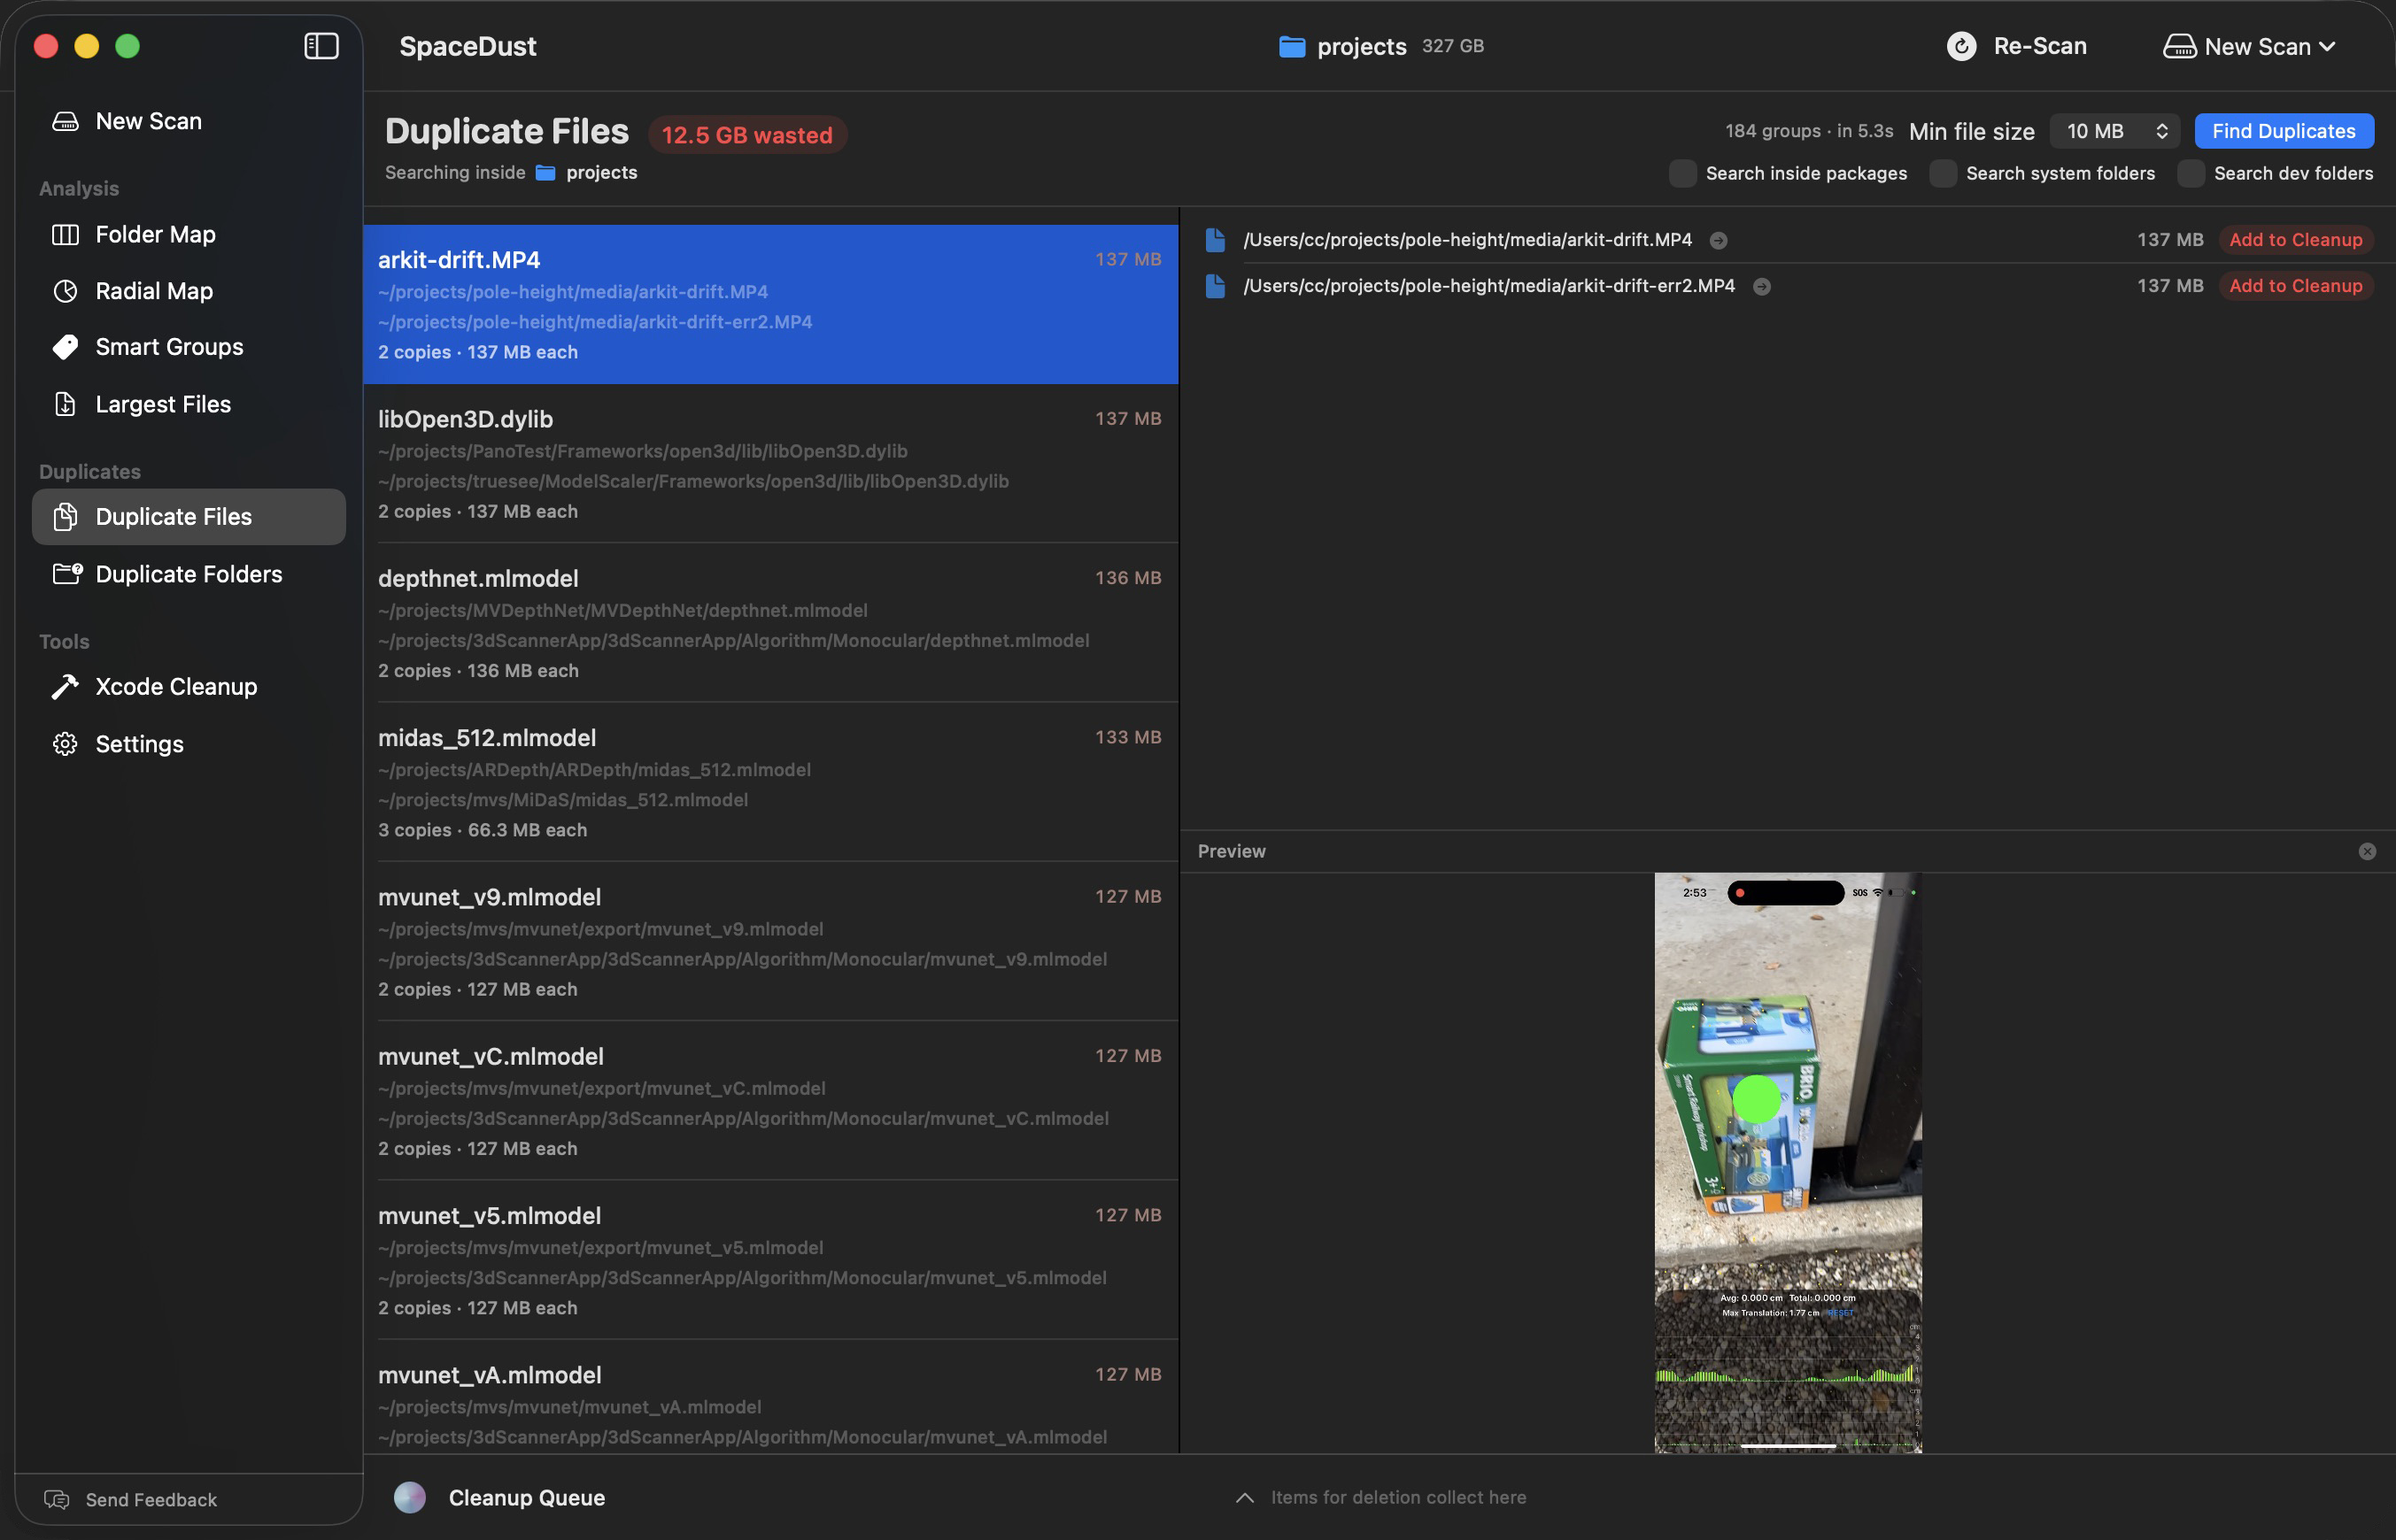The image size is (2396, 1540).
Task: Open Radial Map view
Action: pyautogui.click(x=189, y=291)
